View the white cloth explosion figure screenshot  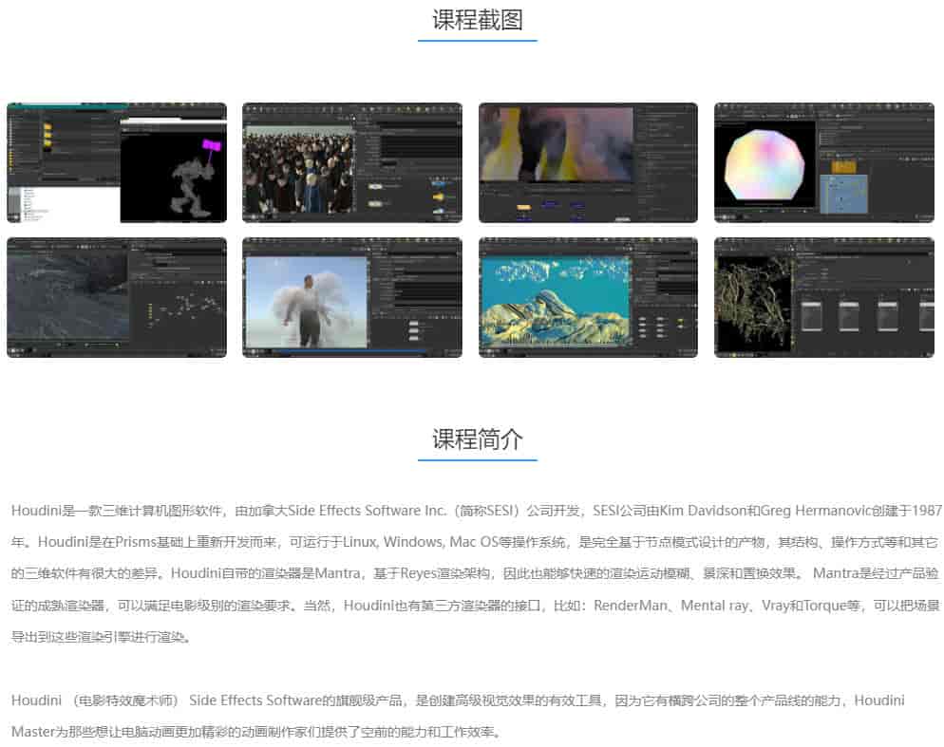click(x=351, y=297)
